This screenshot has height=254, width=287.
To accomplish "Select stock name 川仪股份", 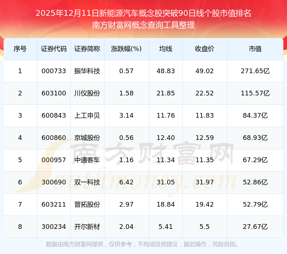I will pos(87,93).
